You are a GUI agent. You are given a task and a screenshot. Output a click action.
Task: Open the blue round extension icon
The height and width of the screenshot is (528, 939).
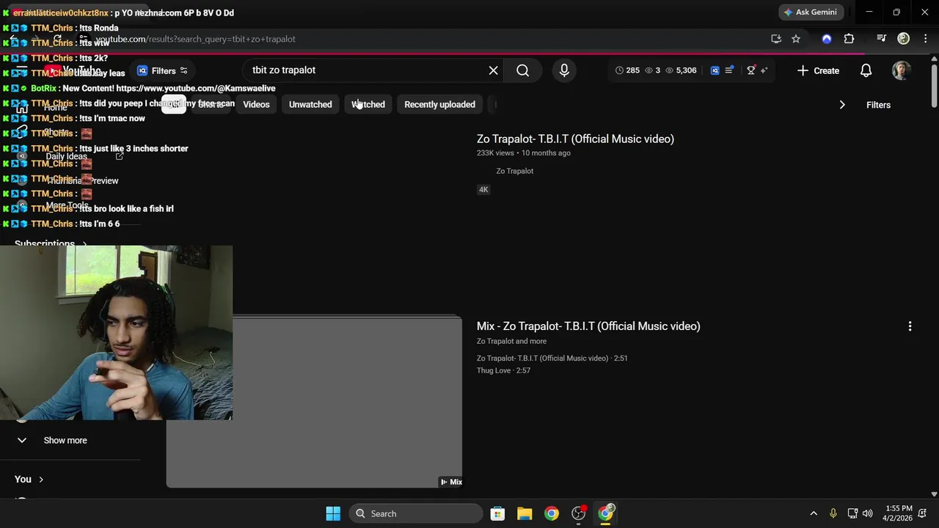[x=827, y=39]
